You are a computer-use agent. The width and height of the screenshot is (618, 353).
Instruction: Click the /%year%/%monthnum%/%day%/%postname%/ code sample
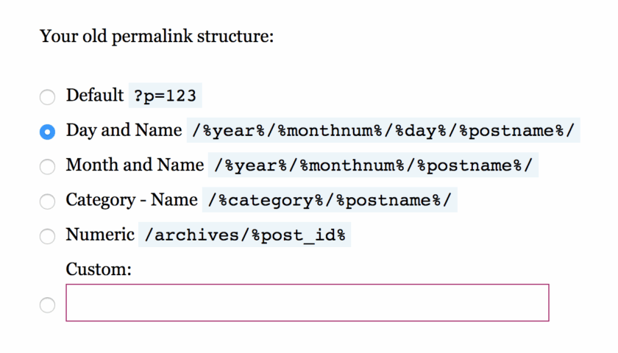(383, 131)
